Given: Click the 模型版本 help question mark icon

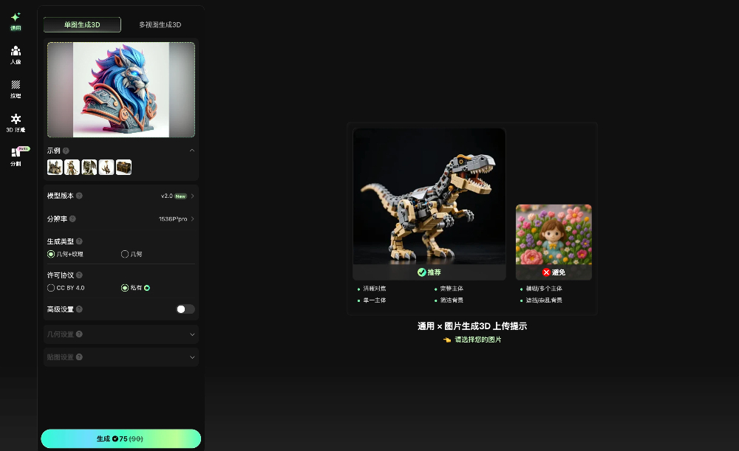Looking at the screenshot, I should coord(81,196).
